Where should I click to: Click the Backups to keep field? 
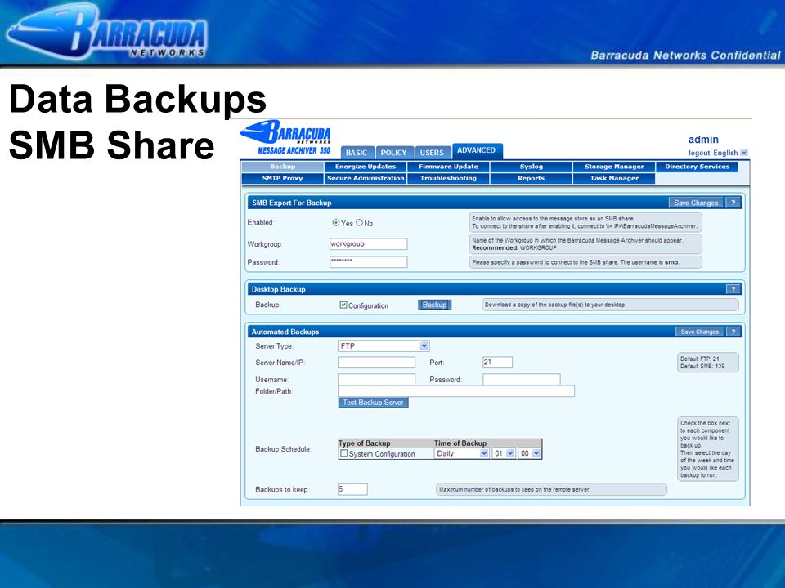pos(352,489)
